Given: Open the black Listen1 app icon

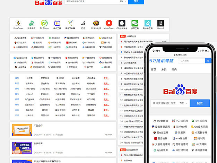Looking at the screenshot, I should click(161, 23).
